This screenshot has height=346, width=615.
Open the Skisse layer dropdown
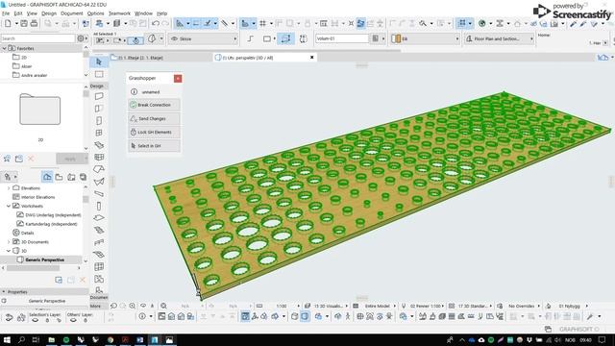204,38
